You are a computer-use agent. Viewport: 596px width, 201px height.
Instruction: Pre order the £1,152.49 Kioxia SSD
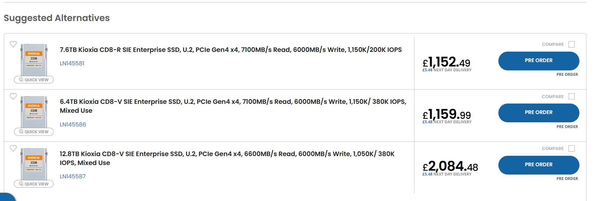click(x=539, y=61)
